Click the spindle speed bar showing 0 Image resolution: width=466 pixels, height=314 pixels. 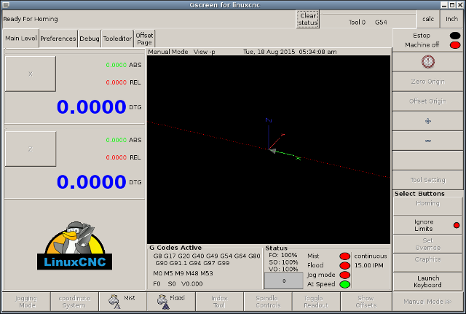click(284, 281)
